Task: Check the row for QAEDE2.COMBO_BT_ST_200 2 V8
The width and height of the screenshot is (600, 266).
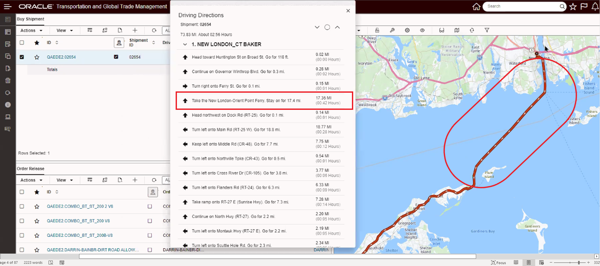Action: click(22, 206)
